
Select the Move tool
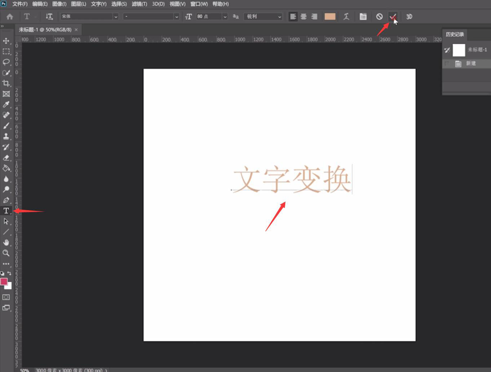(x=6, y=40)
